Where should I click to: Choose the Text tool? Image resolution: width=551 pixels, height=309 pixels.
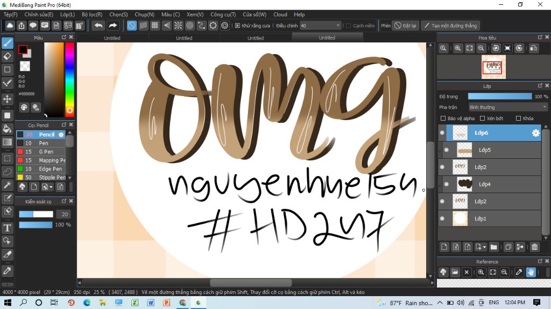pos(8,227)
